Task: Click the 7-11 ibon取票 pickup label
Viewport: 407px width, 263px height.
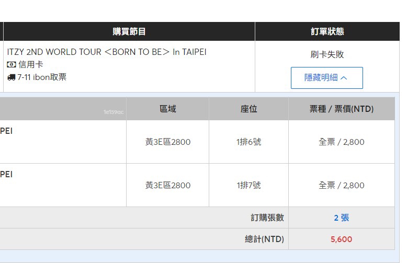Action: tap(42, 77)
